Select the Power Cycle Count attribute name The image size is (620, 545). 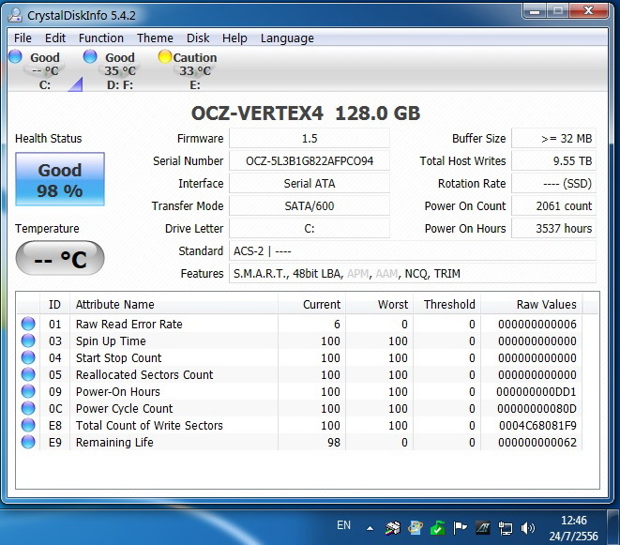[124, 409]
